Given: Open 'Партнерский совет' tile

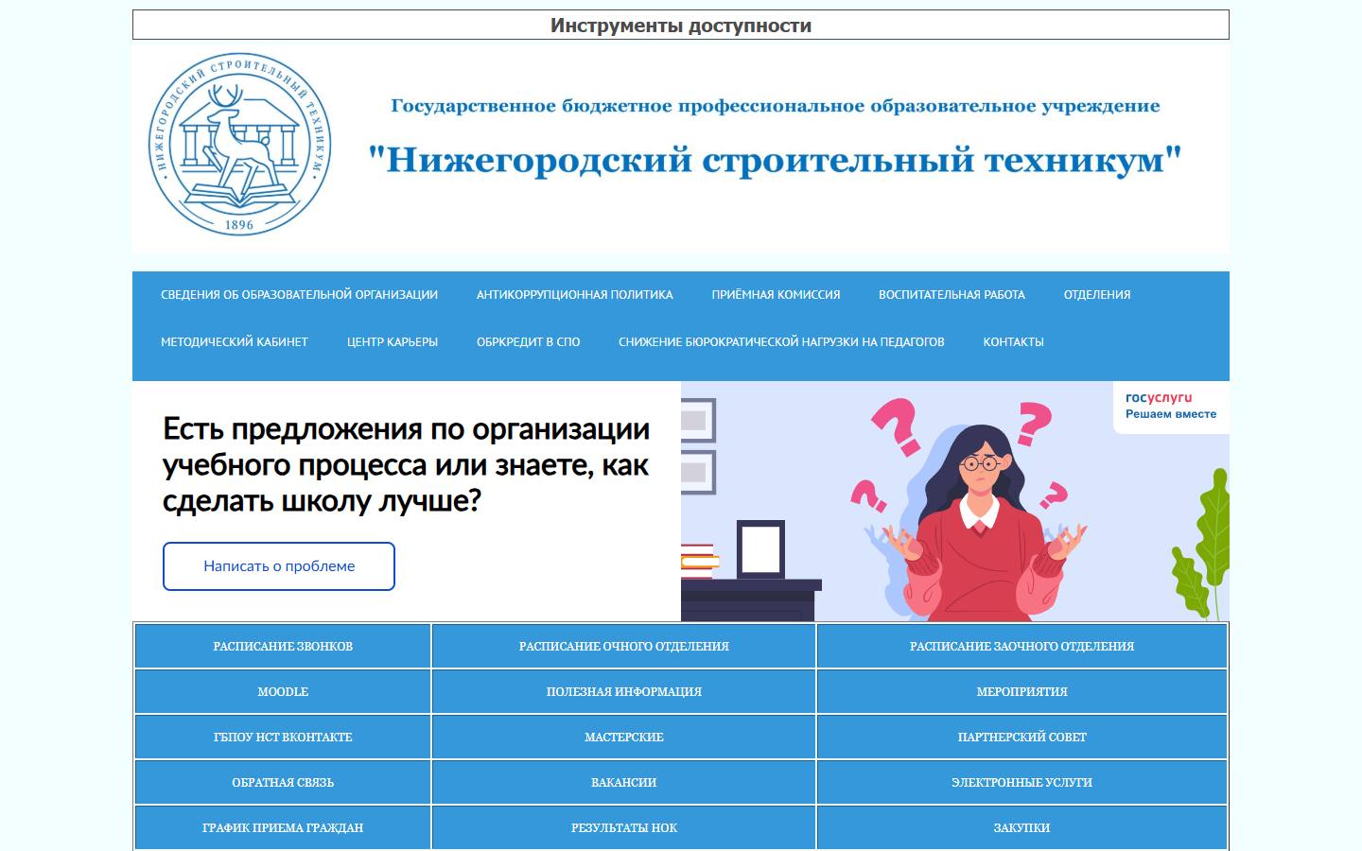Looking at the screenshot, I should click(x=1021, y=737).
